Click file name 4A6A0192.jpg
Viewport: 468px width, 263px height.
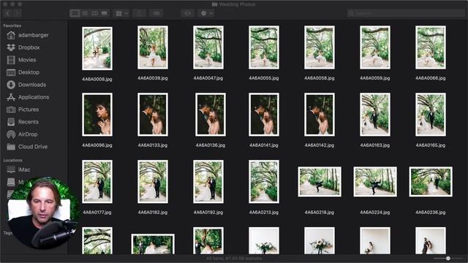(x=208, y=213)
